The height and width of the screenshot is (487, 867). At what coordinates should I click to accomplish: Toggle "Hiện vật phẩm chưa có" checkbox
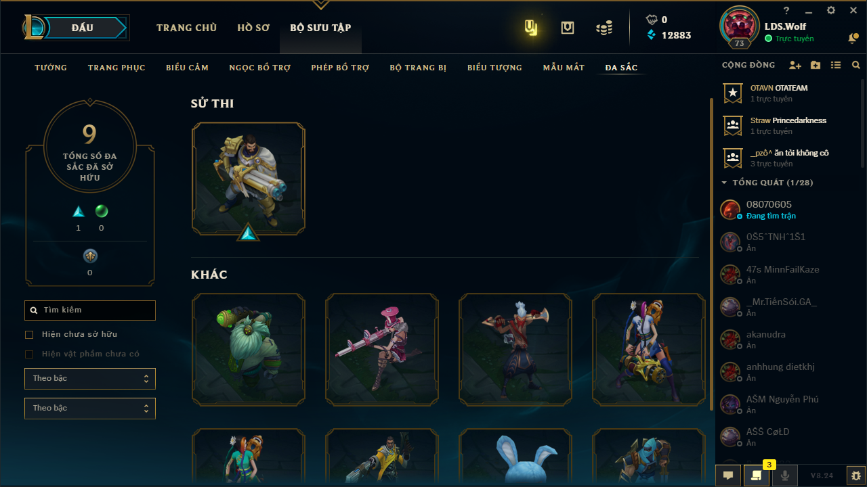tap(29, 354)
